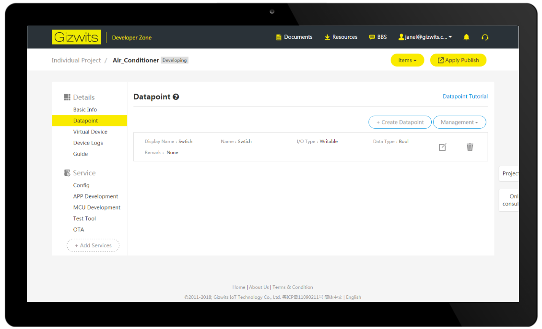Open the items dropdown
The height and width of the screenshot is (329, 542).
[407, 60]
